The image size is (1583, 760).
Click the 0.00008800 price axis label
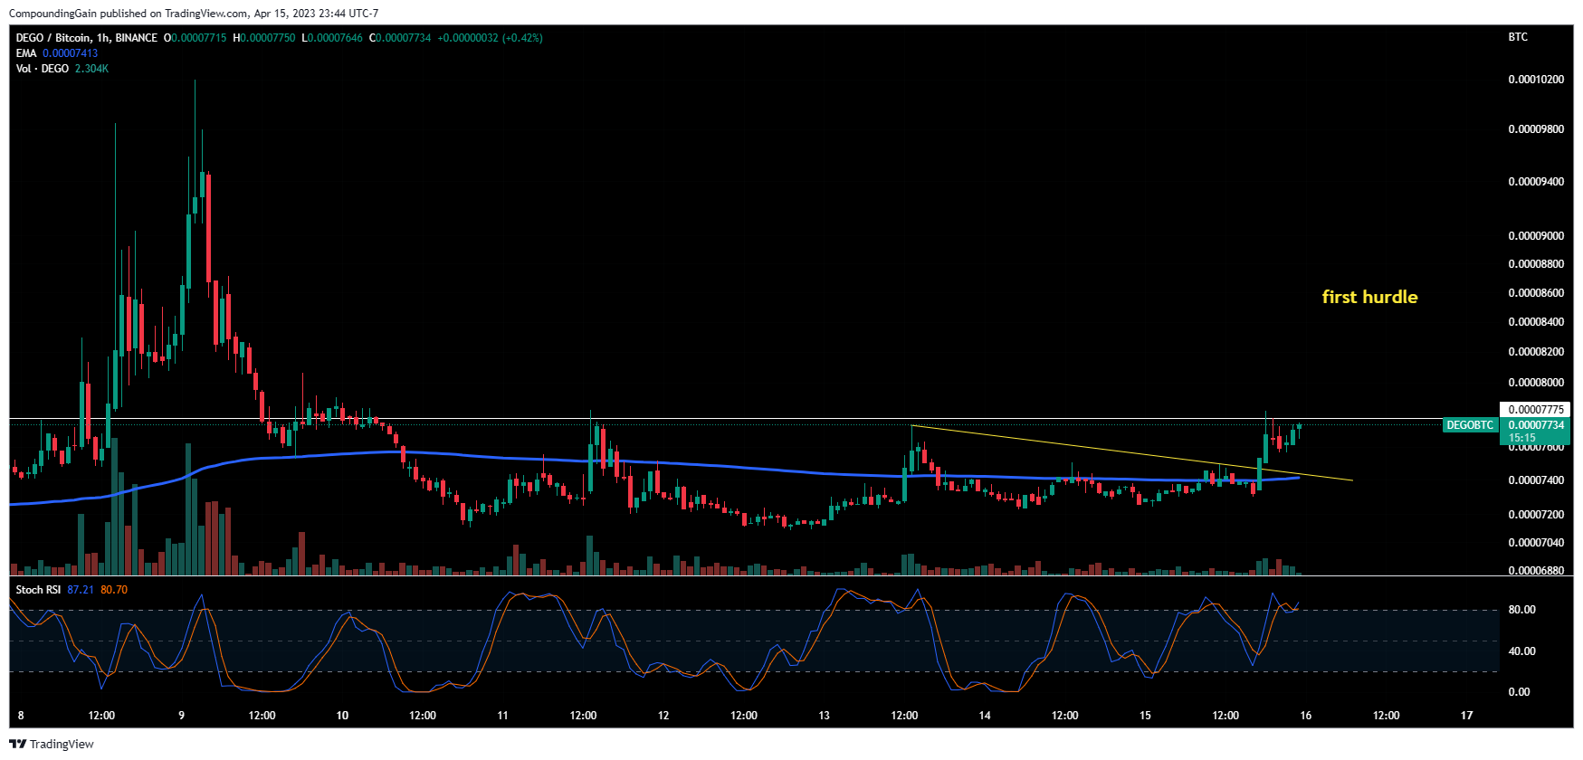pos(1536,264)
